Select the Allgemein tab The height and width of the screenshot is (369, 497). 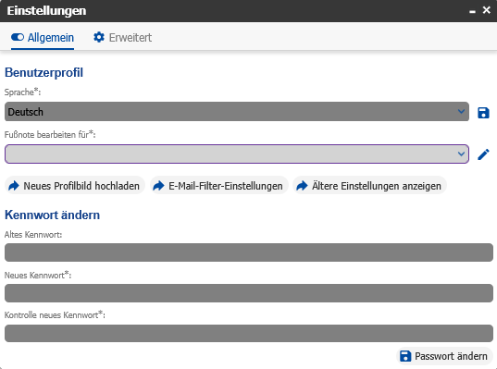pos(43,37)
